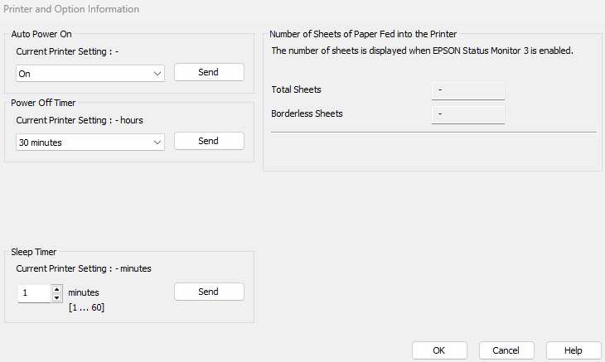Click the 'Power Off Timer' group label

point(43,103)
